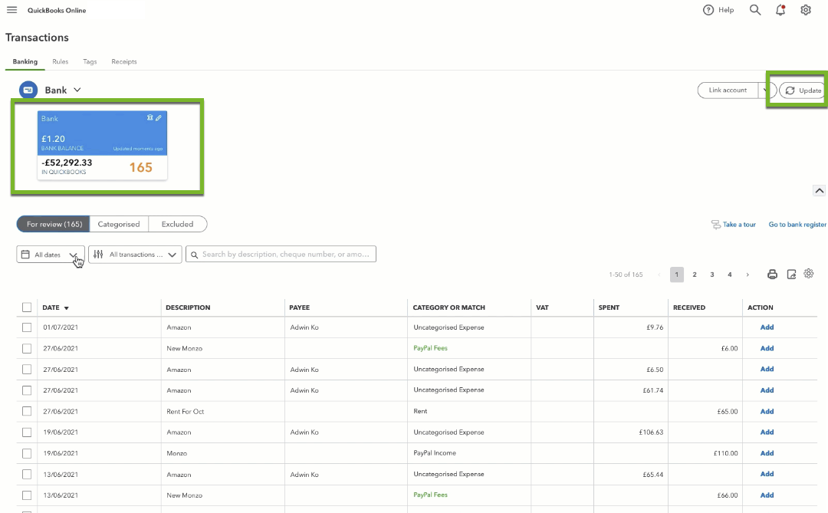Open the settings gear in header
This screenshot has height=513, width=828.
(806, 10)
